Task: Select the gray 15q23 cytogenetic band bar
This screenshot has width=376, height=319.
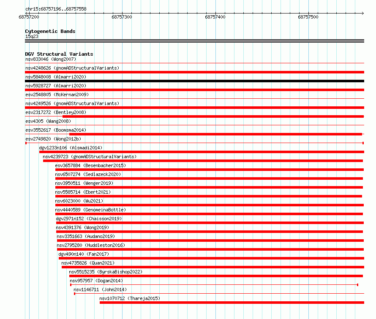Action: click(x=194, y=41)
